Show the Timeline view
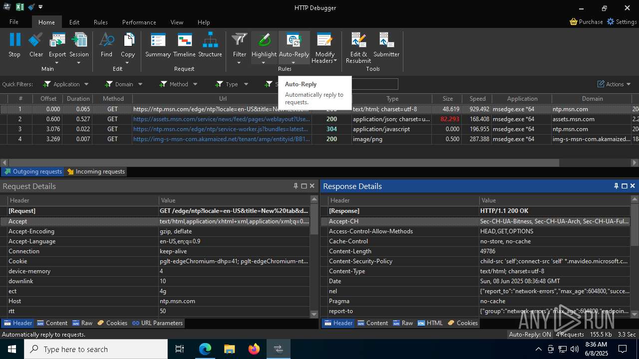 click(x=184, y=45)
